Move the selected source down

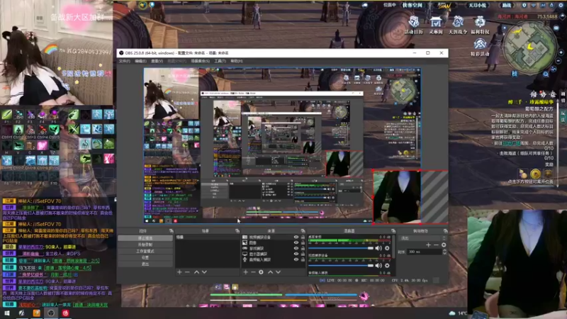(278, 272)
